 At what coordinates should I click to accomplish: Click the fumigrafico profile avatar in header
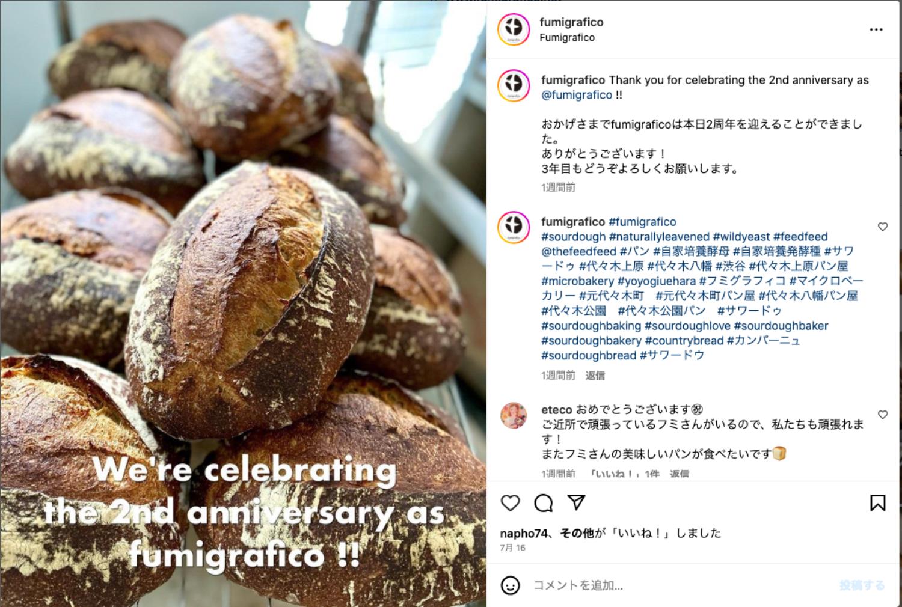pyautogui.click(x=514, y=29)
